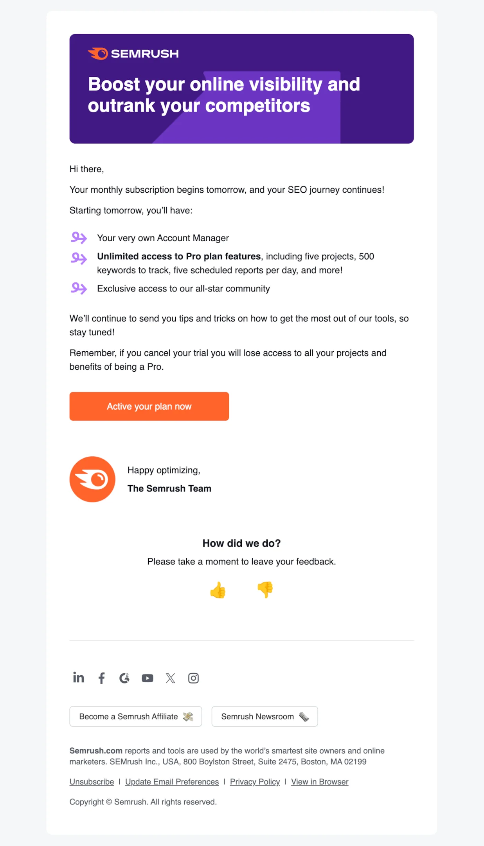484x846 pixels.
Task: Click the arrow icon beside Exclusive access
Action: tap(79, 289)
